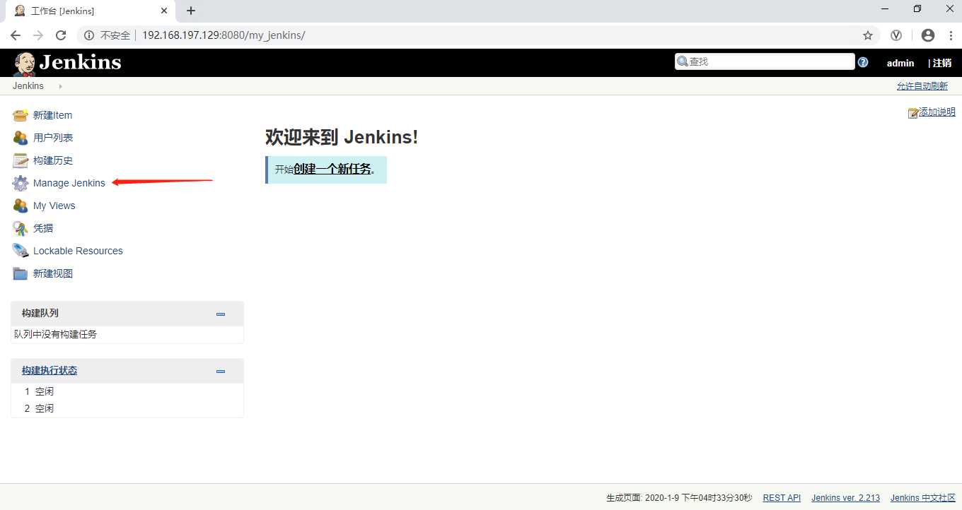This screenshot has width=962, height=510.
Task: Open the 新建Item link
Action: (52, 115)
